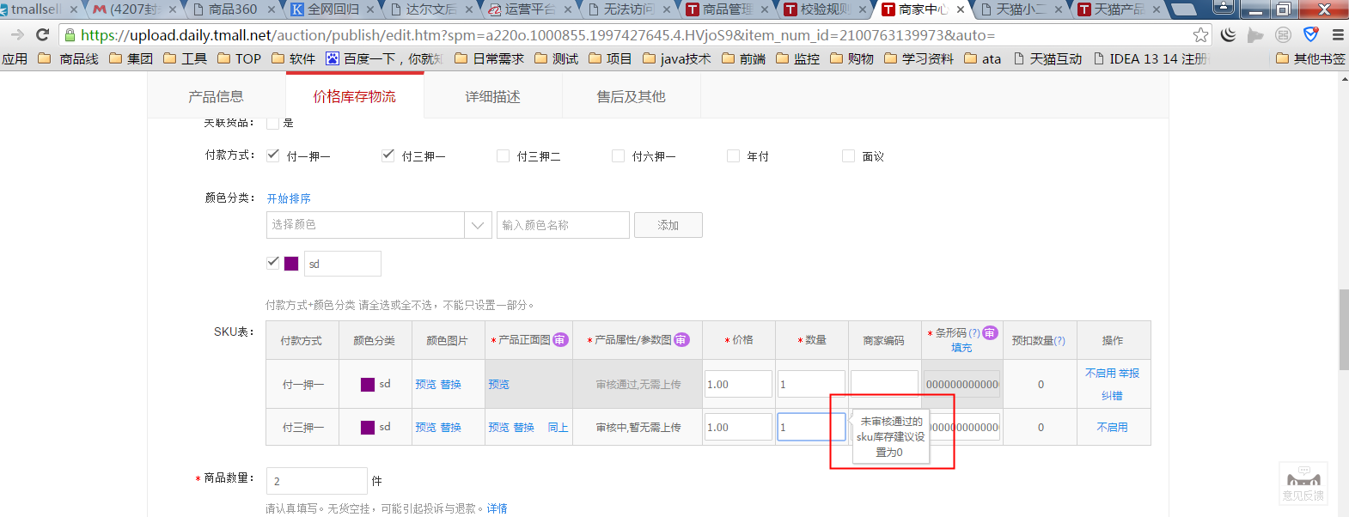Click 纠错 in the 付一押一 row

click(1113, 396)
